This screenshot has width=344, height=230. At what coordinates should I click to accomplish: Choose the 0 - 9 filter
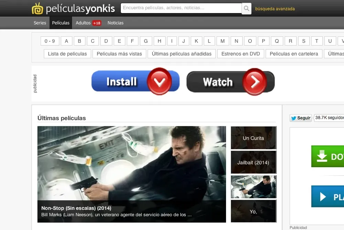(50, 41)
